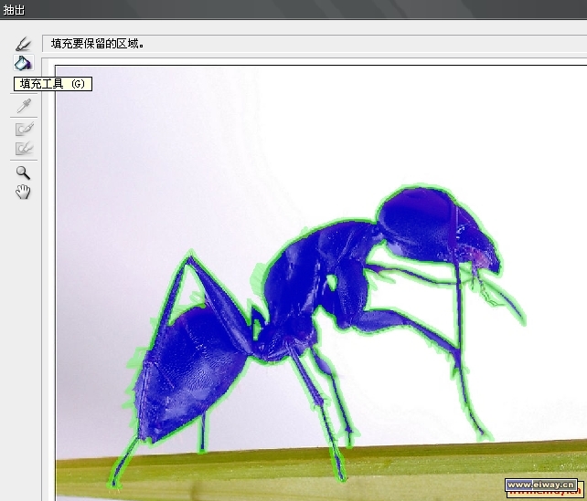This screenshot has width=587, height=501.
Task: Select the Edge Highlighter tool
Action: [x=23, y=44]
